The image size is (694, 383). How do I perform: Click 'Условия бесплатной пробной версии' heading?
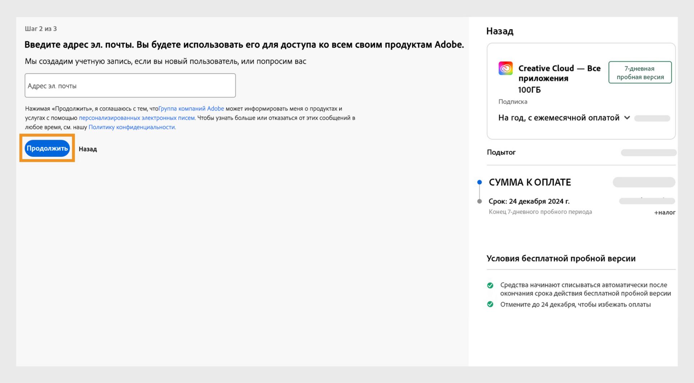(561, 258)
